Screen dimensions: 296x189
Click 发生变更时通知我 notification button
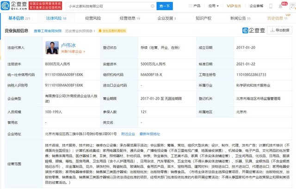112,31
